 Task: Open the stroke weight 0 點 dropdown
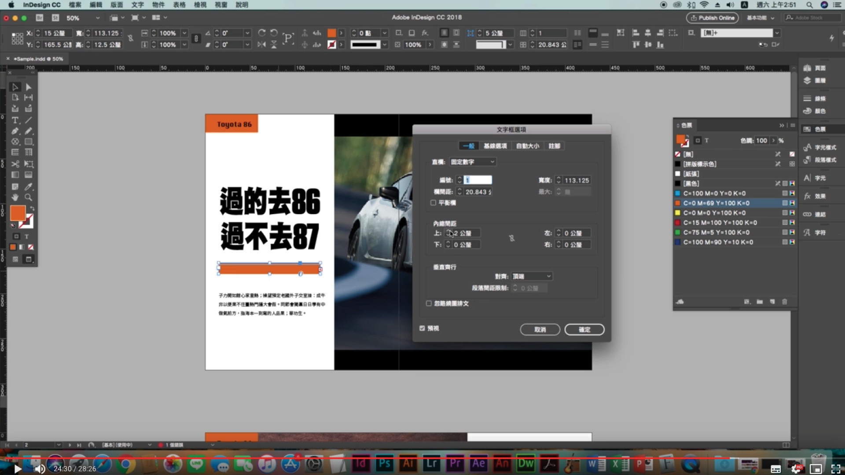(x=385, y=33)
